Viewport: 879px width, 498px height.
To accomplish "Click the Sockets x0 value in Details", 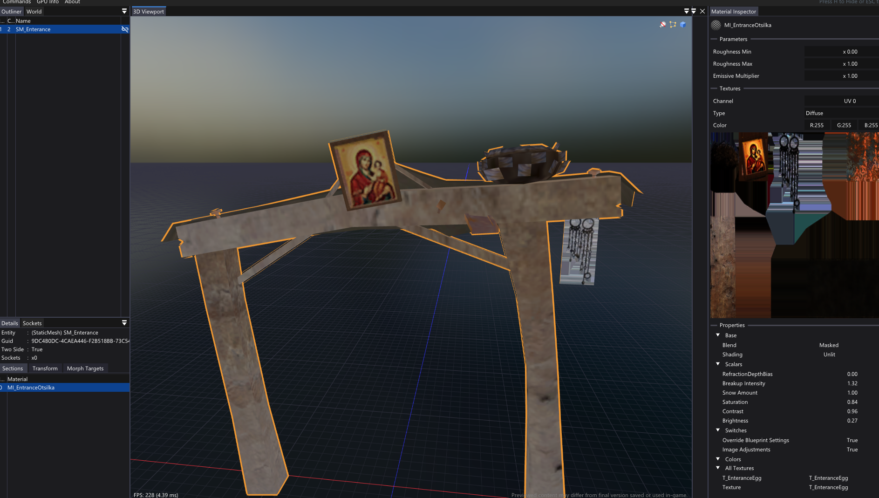I will (34, 358).
